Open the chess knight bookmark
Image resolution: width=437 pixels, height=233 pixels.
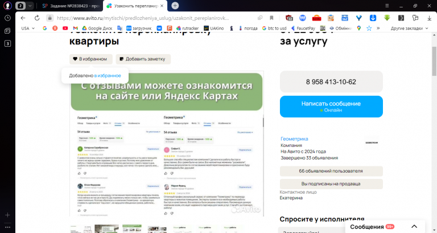click(232, 28)
